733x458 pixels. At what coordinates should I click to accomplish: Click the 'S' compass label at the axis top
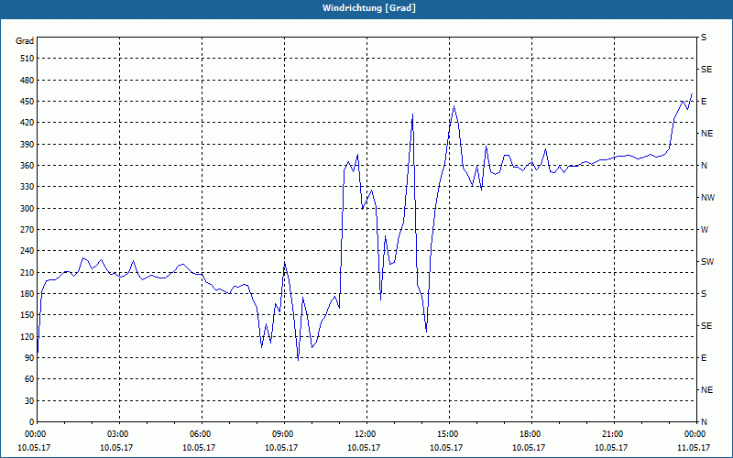pyautogui.click(x=704, y=38)
